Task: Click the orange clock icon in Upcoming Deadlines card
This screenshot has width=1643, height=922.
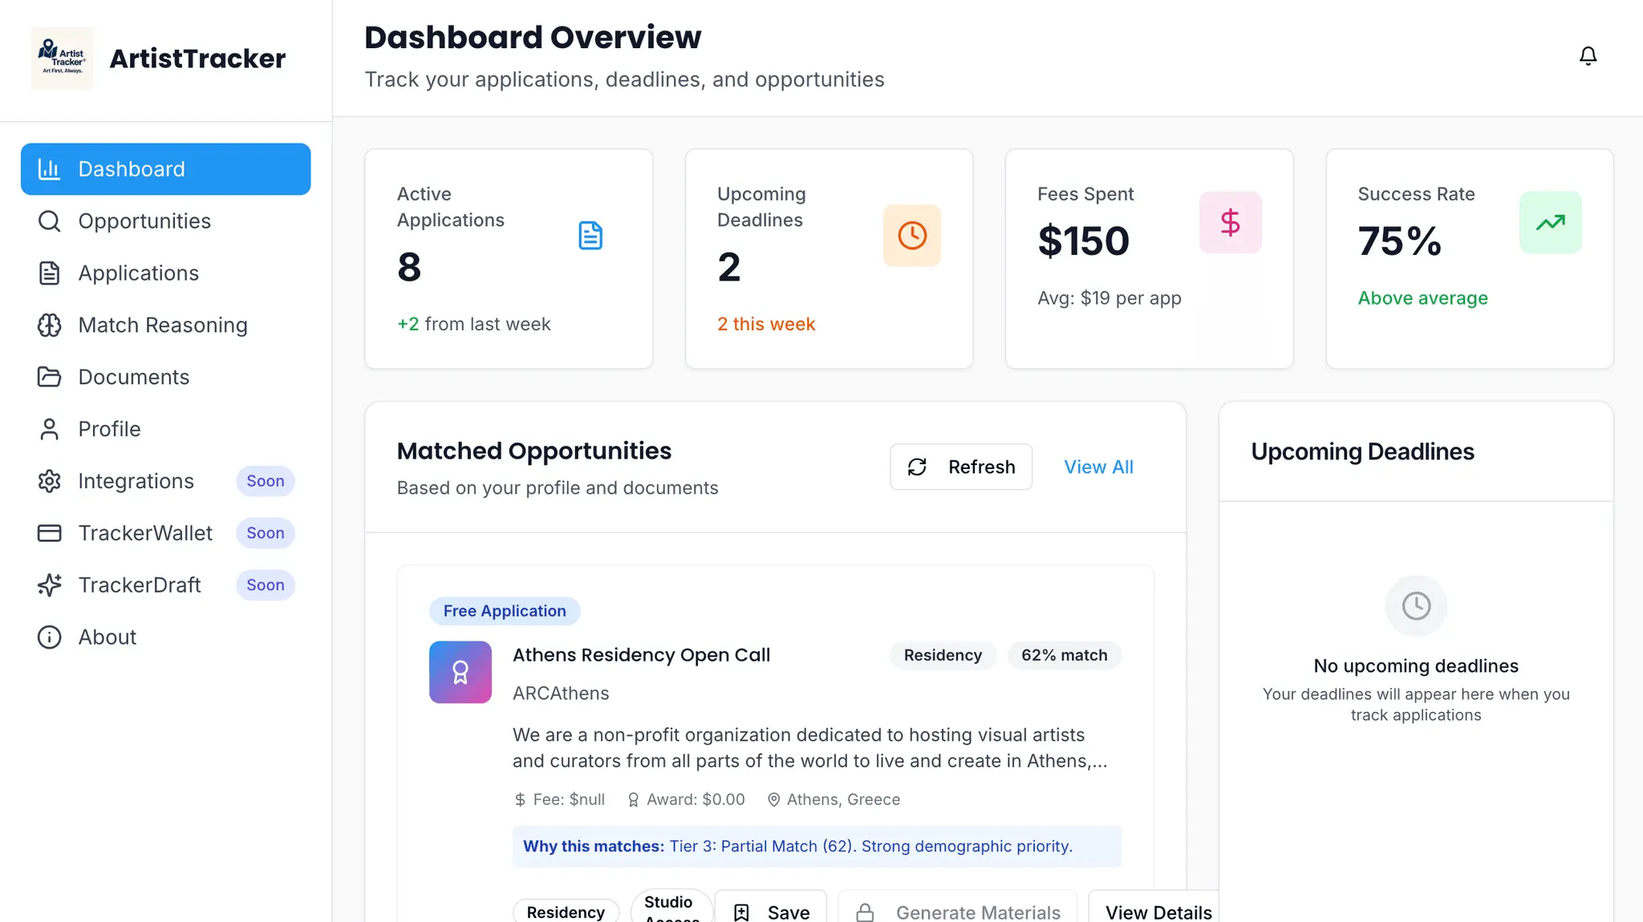Action: point(912,236)
